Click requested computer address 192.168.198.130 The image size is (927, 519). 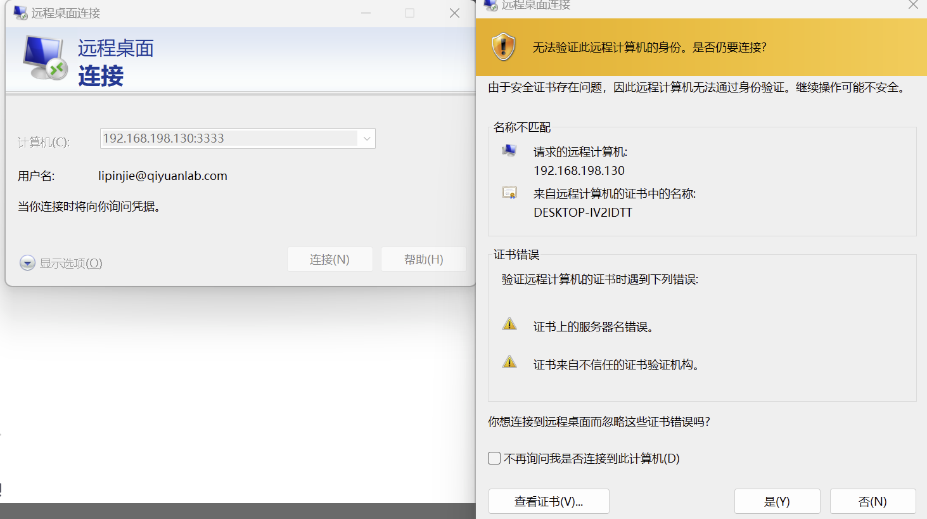point(579,170)
